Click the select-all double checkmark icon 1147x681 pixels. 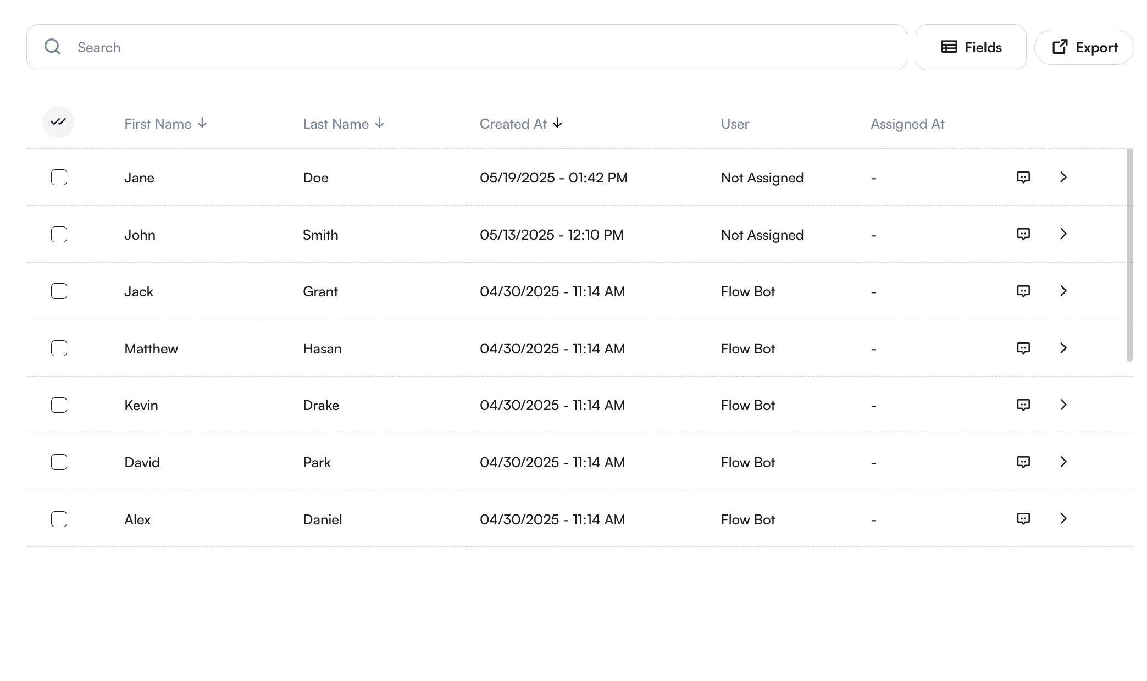[58, 122]
